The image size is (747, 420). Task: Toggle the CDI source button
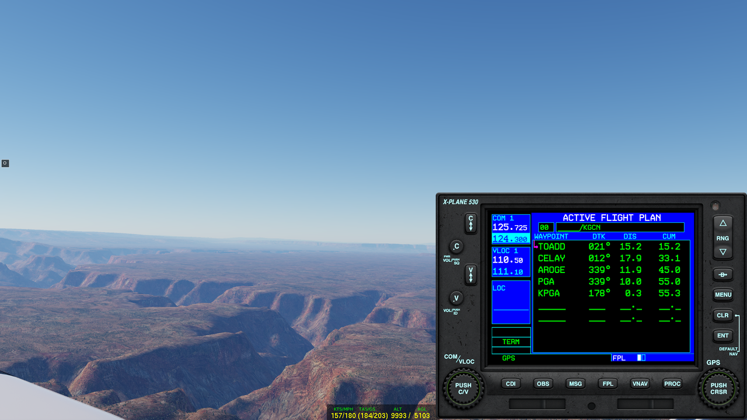pyautogui.click(x=511, y=383)
